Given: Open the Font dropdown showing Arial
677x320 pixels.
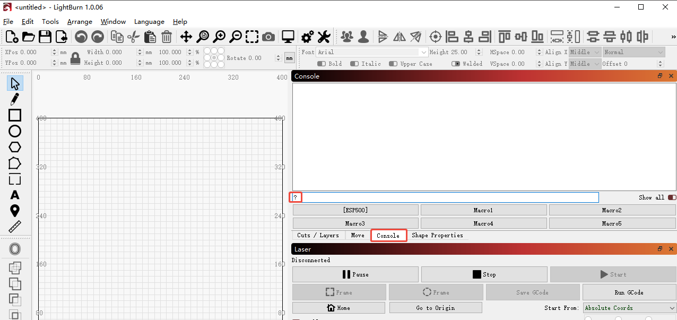Looking at the screenshot, I should point(372,52).
